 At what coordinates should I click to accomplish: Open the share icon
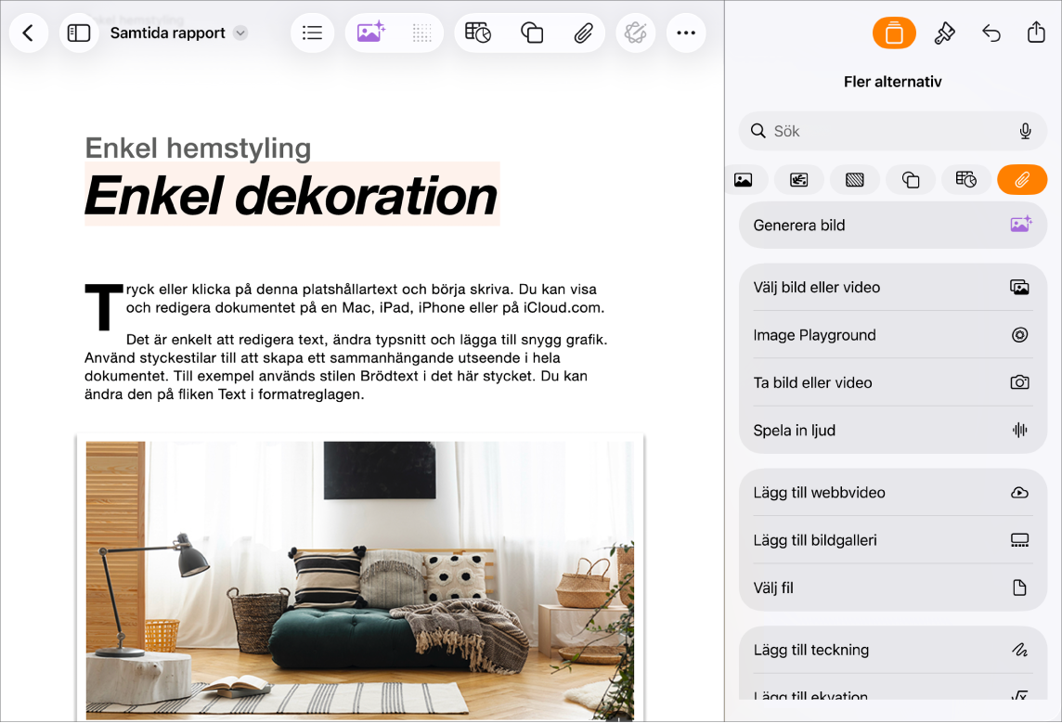pos(1036,32)
